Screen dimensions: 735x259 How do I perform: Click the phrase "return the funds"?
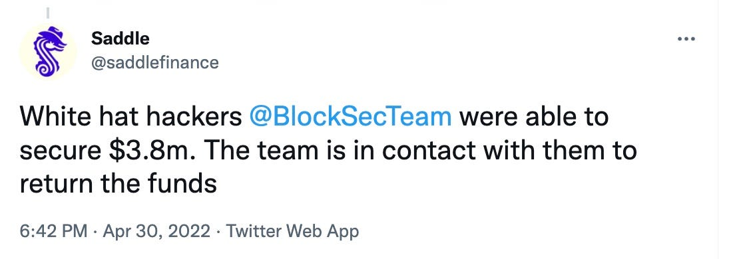tap(118, 184)
